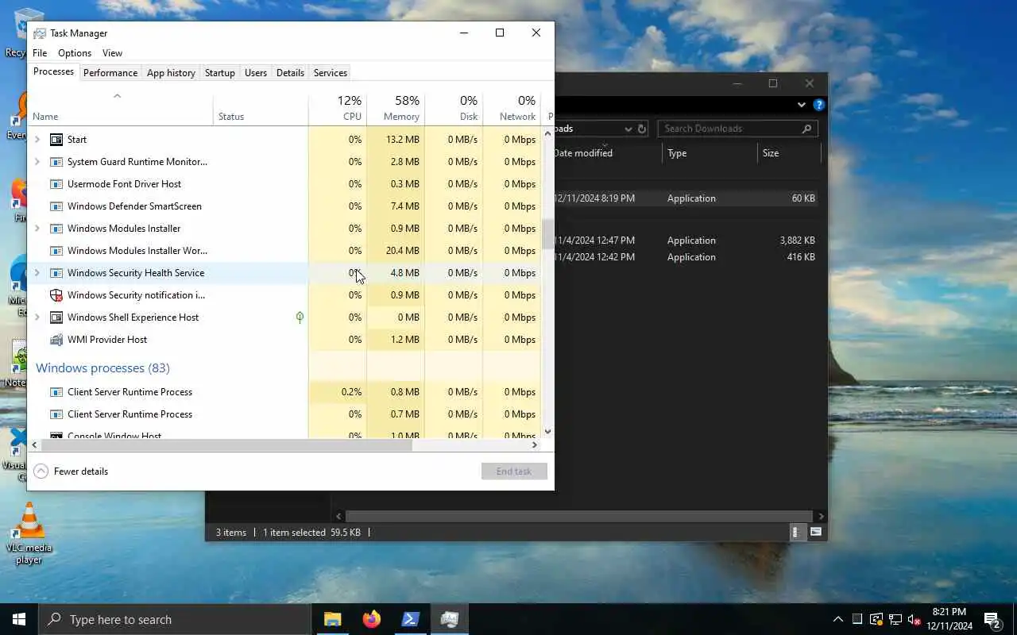
Task: Open the File menu in Task Manager
Action: [40, 53]
